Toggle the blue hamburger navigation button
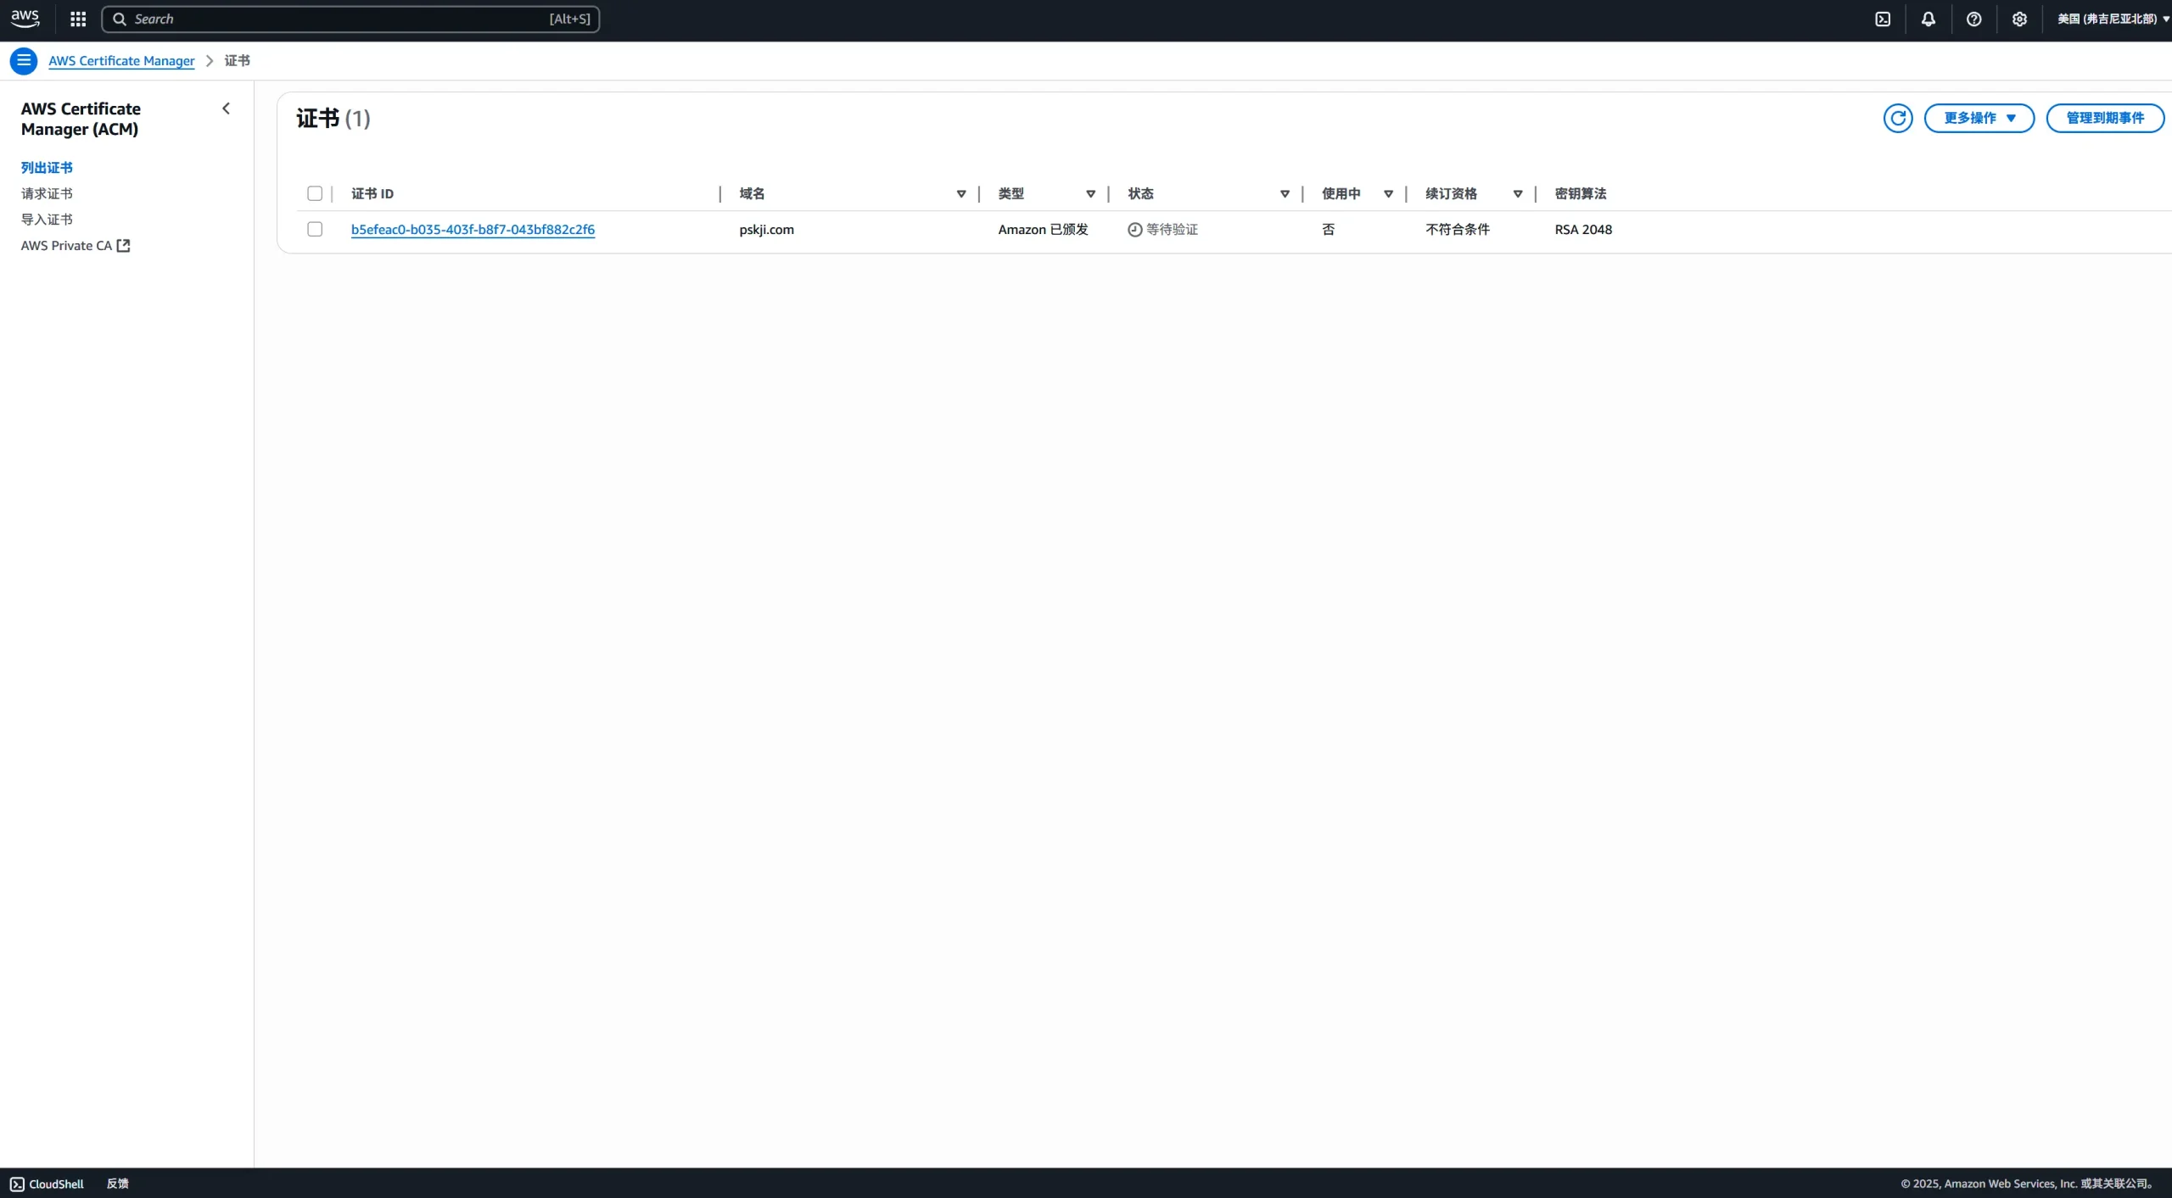2172x1198 pixels. [23, 60]
